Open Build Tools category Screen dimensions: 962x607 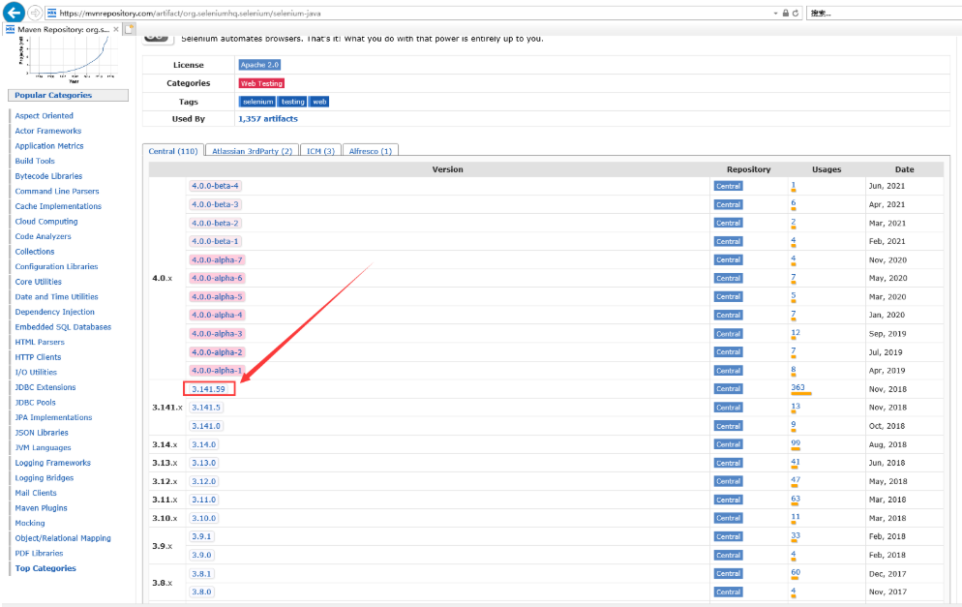click(35, 161)
